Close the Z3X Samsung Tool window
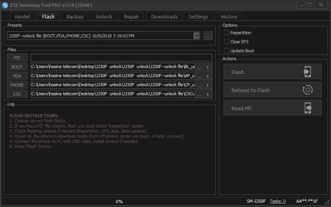 click(321, 5)
